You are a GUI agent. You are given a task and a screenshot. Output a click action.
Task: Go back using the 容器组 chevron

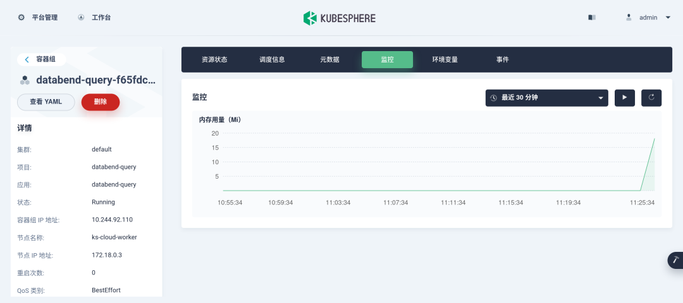[x=27, y=59]
